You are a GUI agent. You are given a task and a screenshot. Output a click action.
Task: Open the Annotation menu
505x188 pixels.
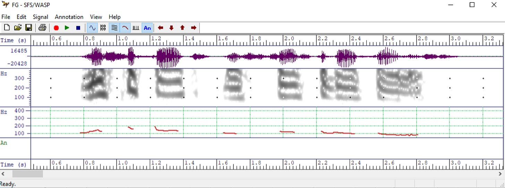click(69, 17)
